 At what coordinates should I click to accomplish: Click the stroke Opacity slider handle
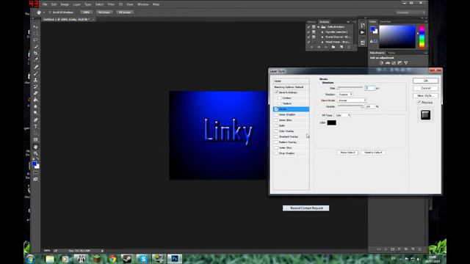pos(362,106)
